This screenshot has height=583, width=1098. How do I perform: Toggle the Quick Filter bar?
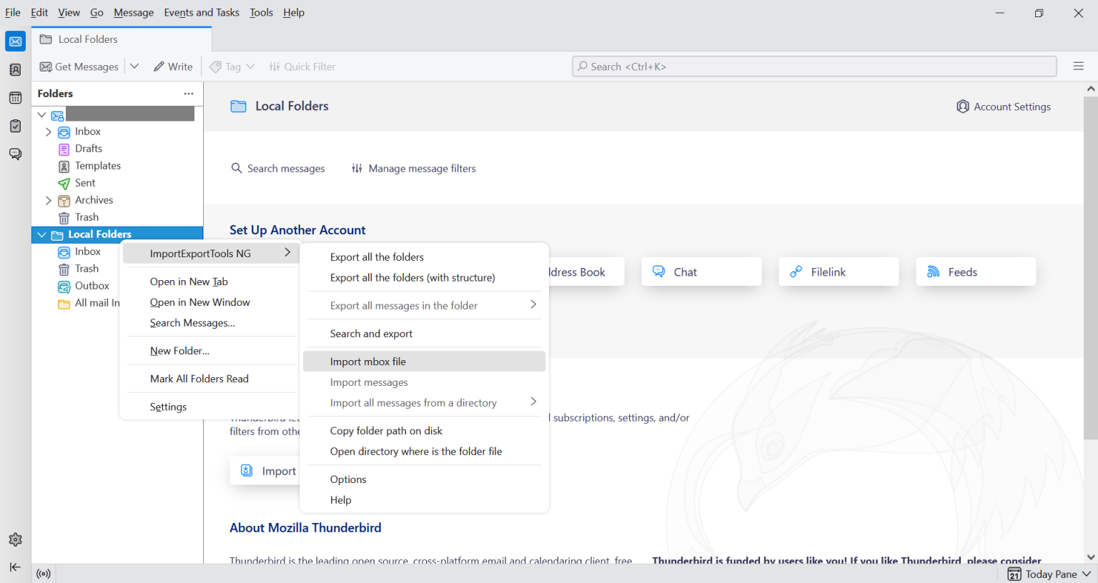pos(302,66)
